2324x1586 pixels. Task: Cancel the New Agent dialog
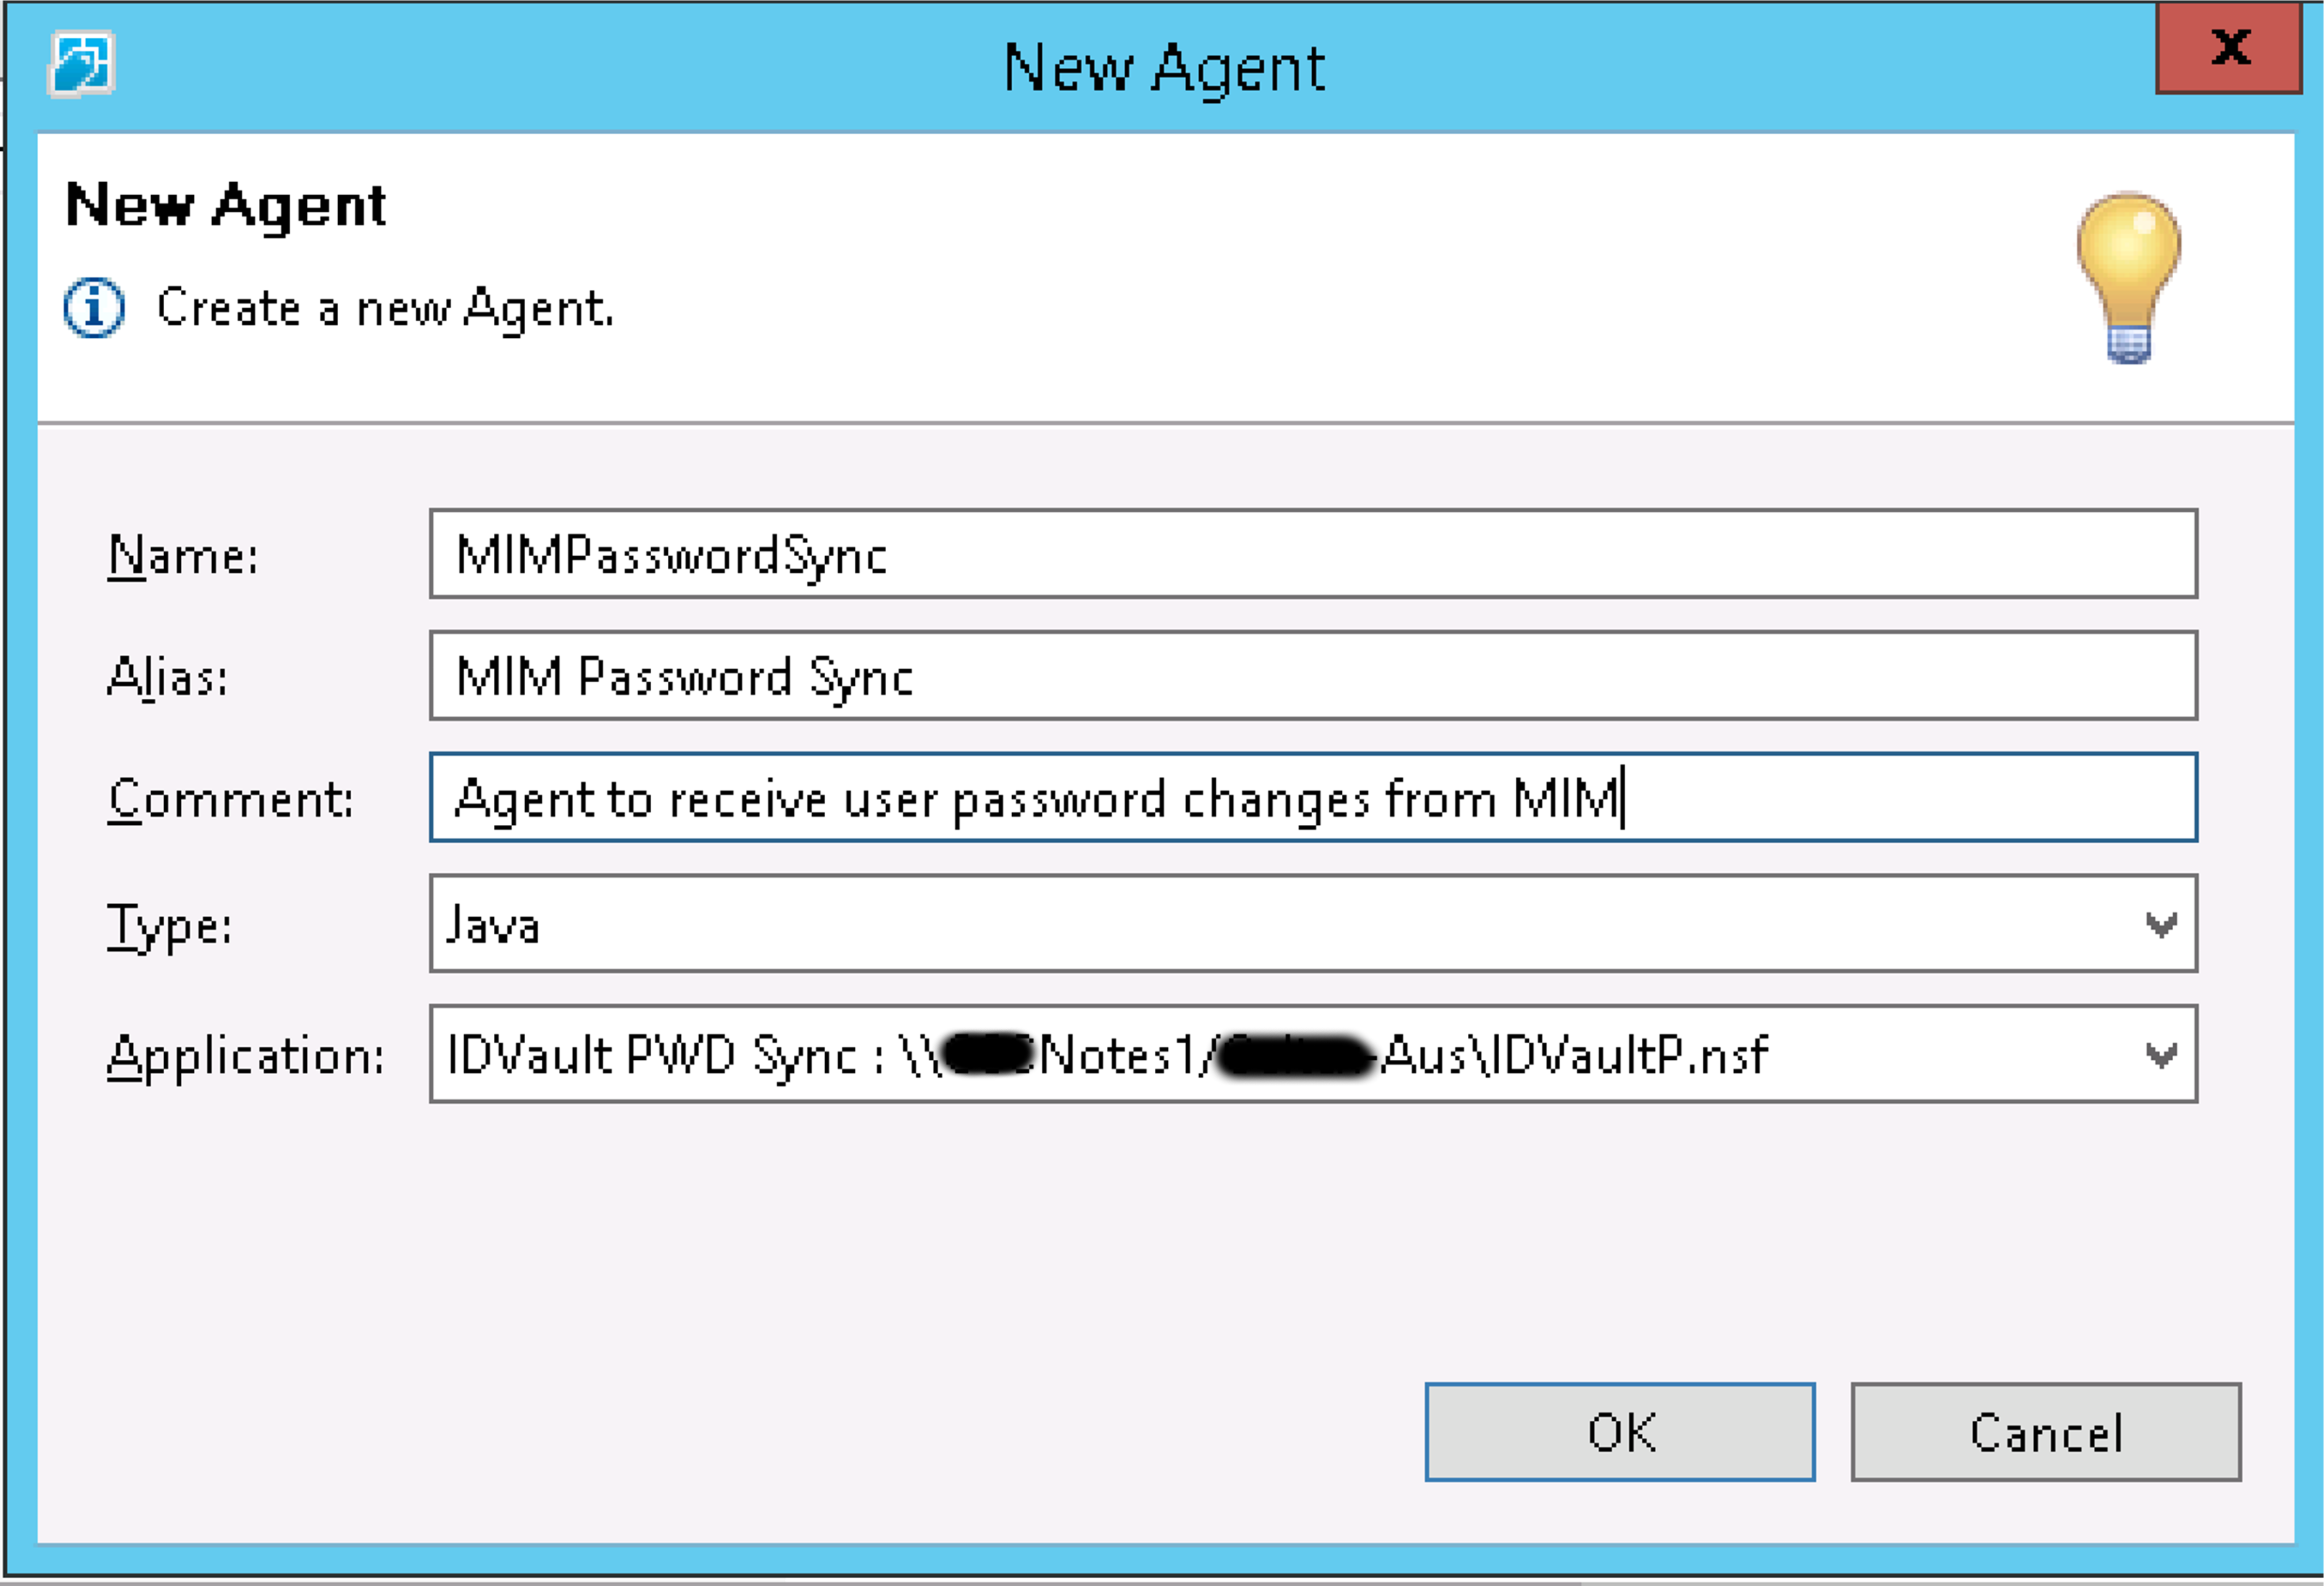click(x=2045, y=1432)
